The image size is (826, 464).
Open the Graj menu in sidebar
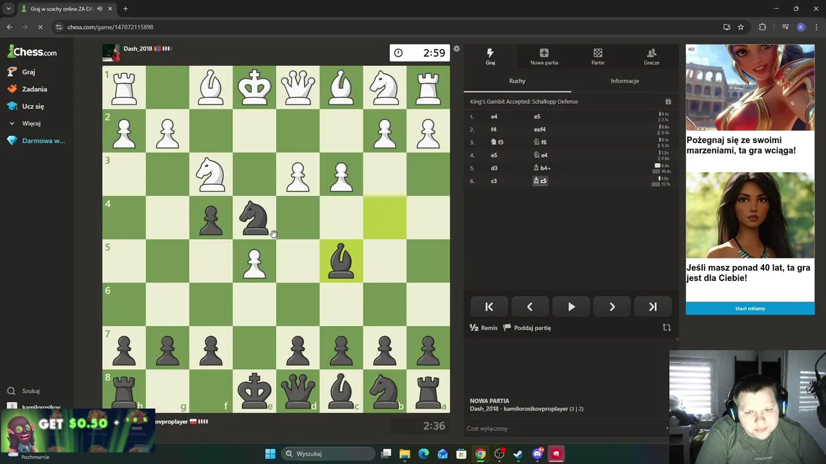(22, 72)
